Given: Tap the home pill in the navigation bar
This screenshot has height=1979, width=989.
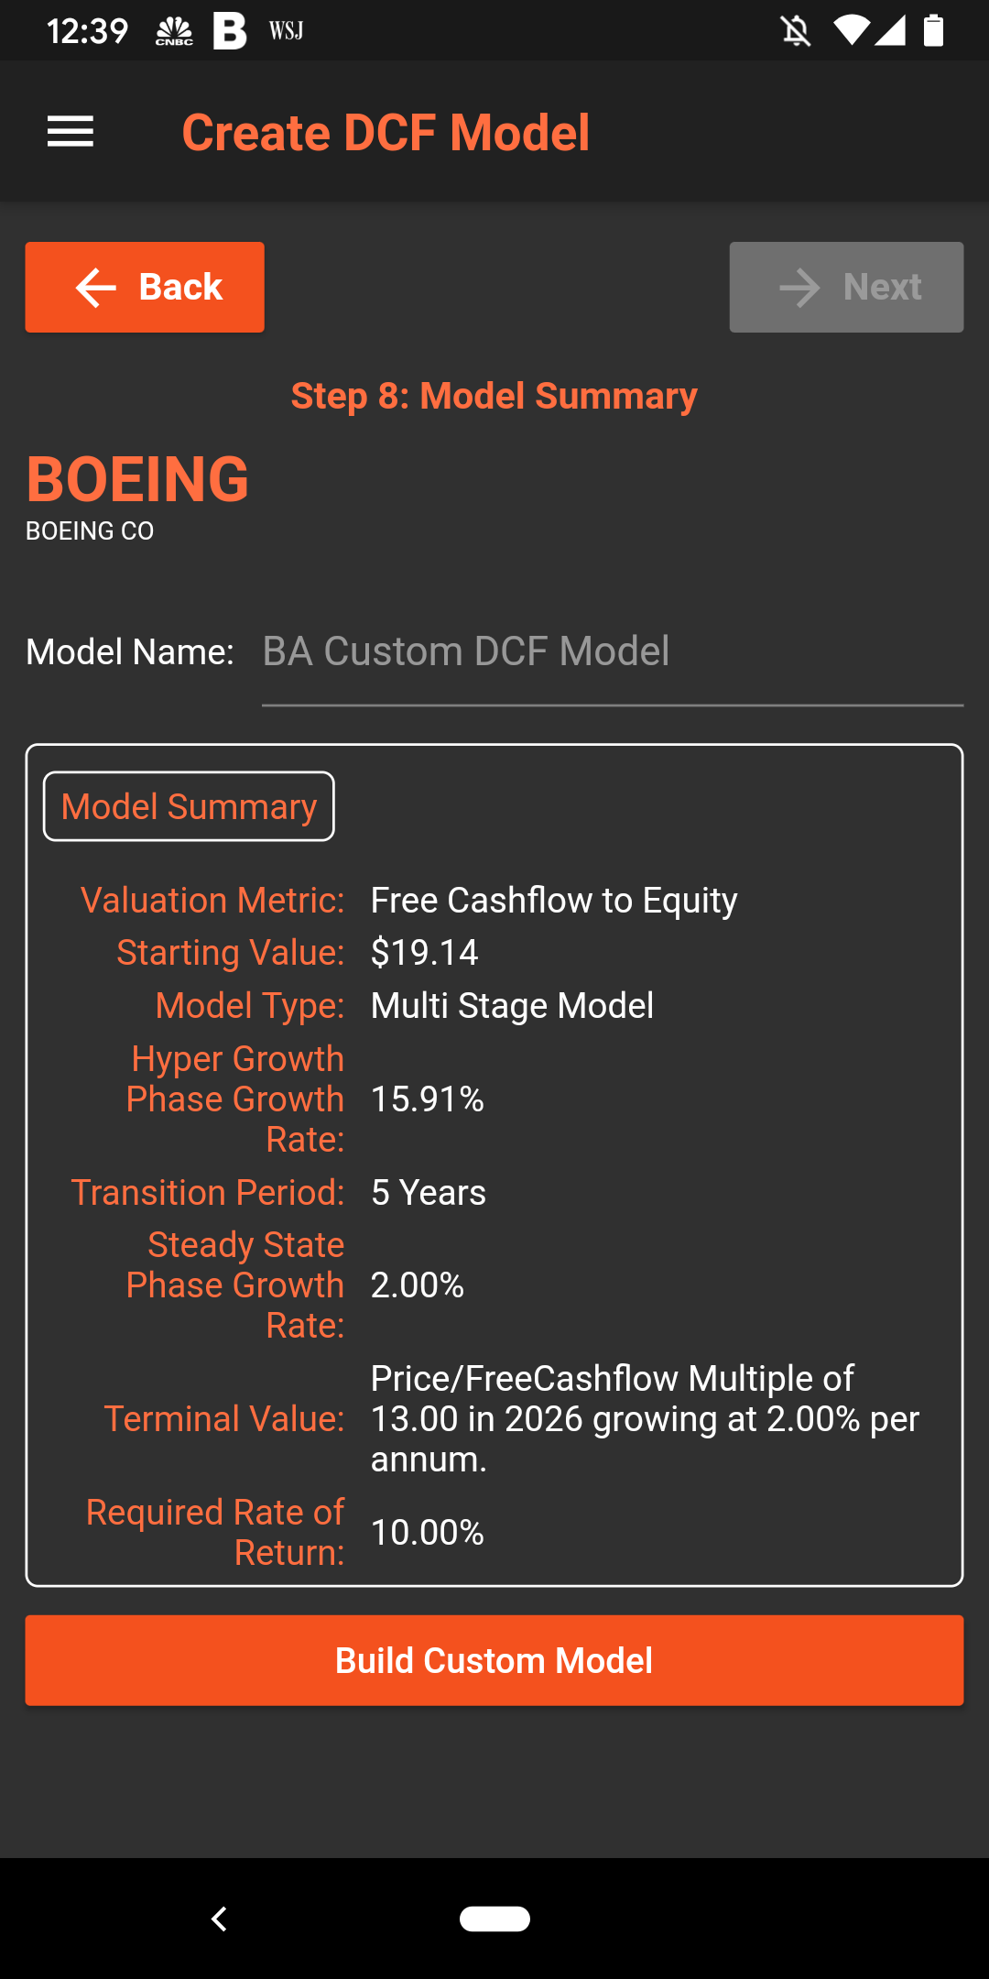Looking at the screenshot, I should [494, 1919].
